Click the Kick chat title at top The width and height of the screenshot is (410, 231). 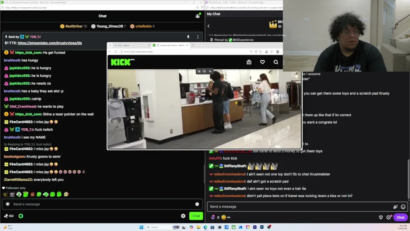[102, 16]
